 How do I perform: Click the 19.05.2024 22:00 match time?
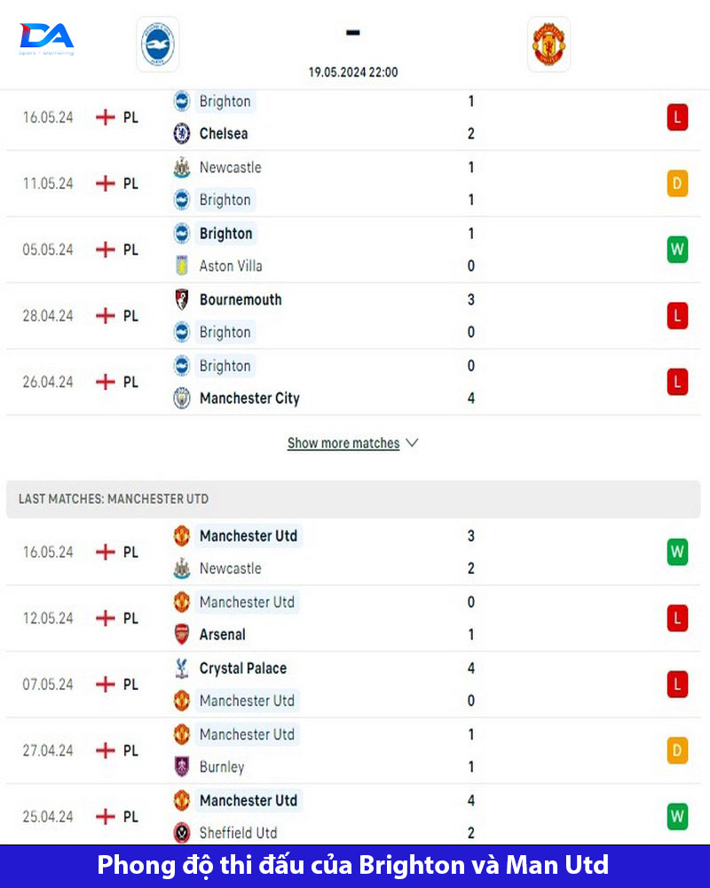pos(352,73)
